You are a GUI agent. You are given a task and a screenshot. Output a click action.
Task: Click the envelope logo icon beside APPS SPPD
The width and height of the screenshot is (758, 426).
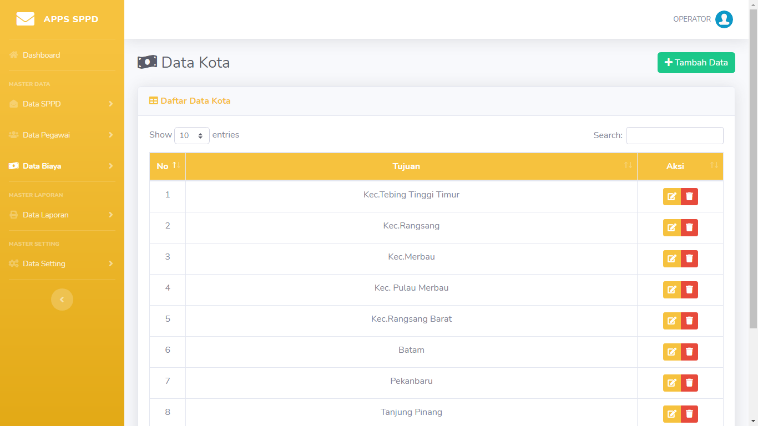point(26,19)
